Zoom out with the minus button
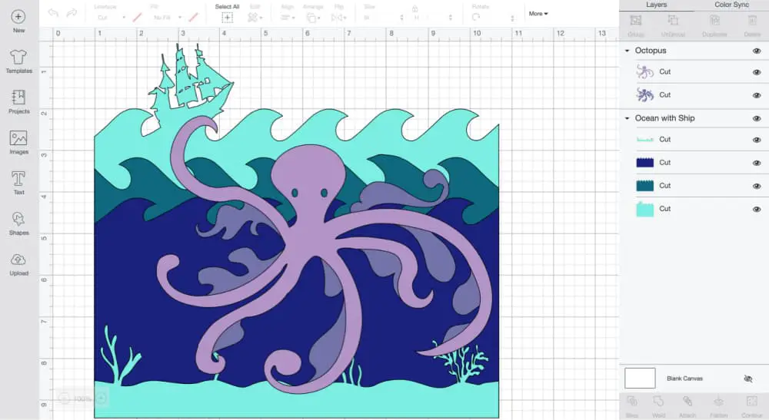This screenshot has height=420, width=769. click(x=65, y=399)
